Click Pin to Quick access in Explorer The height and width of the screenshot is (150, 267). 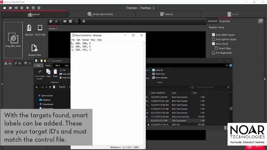(40, 75)
